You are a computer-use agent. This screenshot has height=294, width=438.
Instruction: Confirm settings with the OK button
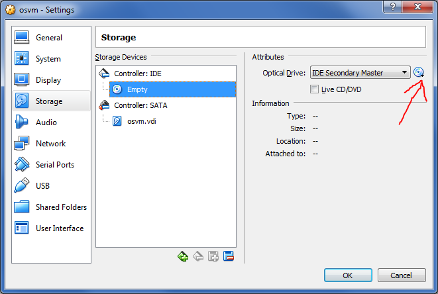pyautogui.click(x=348, y=275)
